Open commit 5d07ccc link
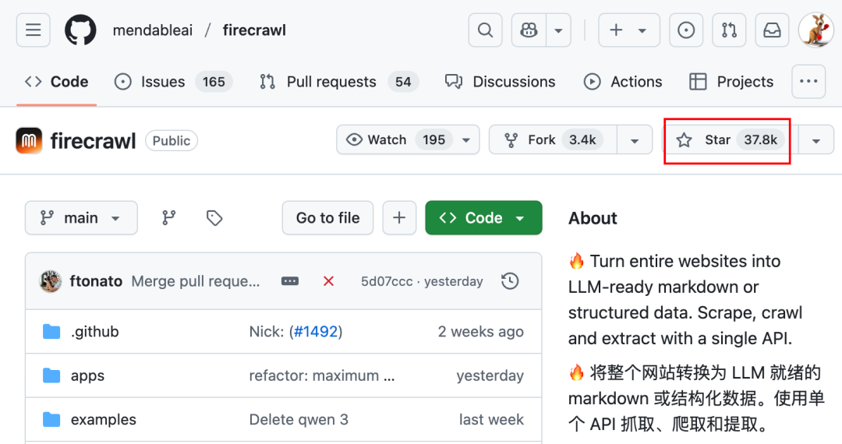Image resolution: width=842 pixels, height=444 pixels. coord(387,281)
